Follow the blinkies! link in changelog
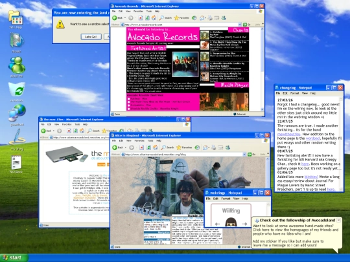The image size is (350, 262). [x=311, y=177]
